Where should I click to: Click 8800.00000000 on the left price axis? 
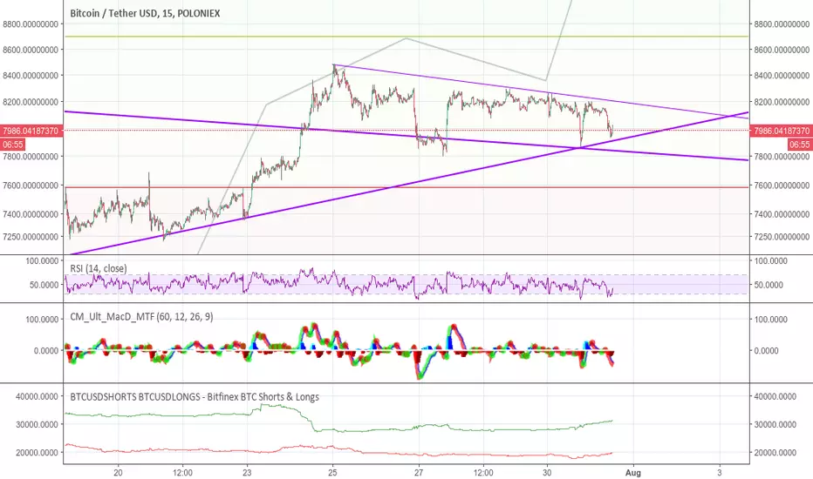tap(30, 24)
